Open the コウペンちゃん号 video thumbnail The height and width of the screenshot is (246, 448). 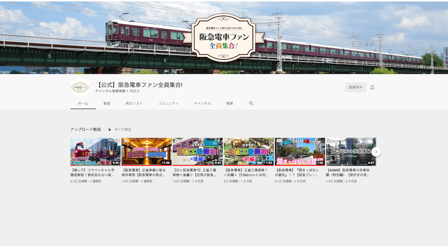click(95, 152)
